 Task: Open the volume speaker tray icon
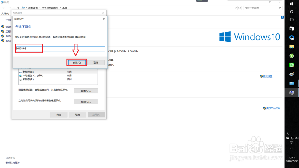(x=297, y=138)
